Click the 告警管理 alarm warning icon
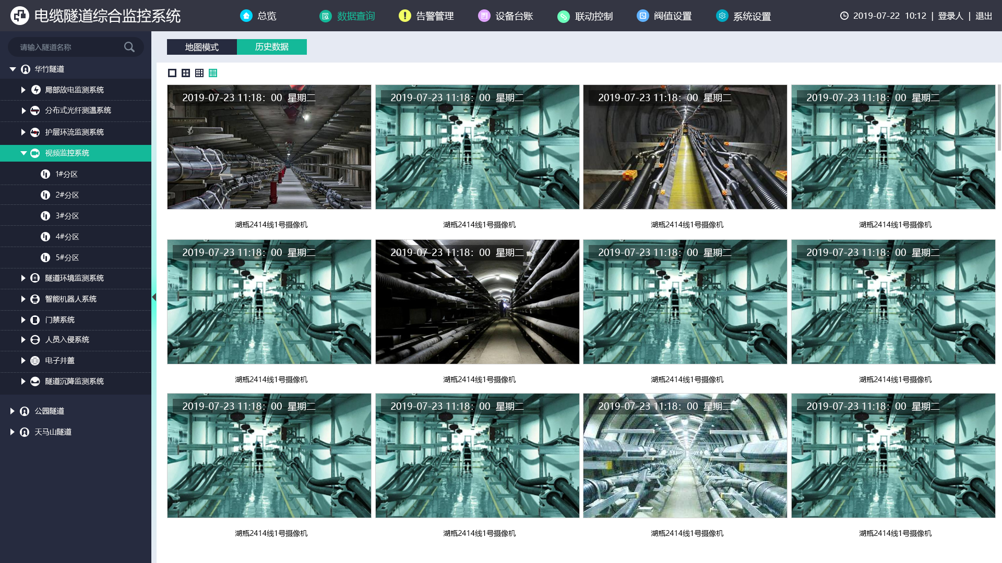1002x563 pixels. 404,16
